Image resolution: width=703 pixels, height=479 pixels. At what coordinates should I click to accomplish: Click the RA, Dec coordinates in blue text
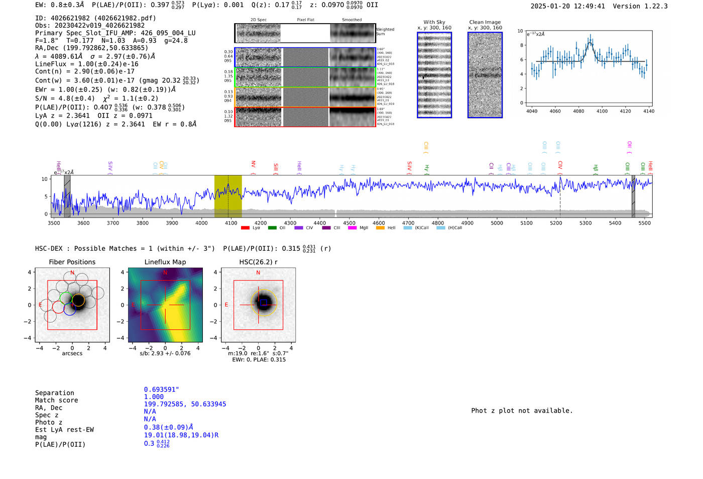[x=185, y=404]
